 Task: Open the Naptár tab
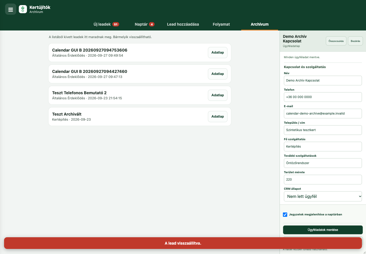(144, 24)
